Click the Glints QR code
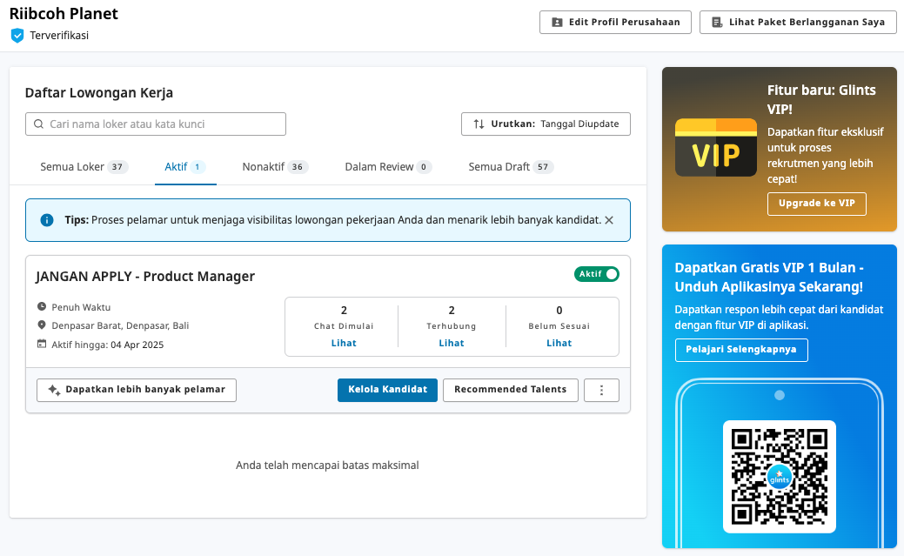904x556 pixels. [779, 476]
